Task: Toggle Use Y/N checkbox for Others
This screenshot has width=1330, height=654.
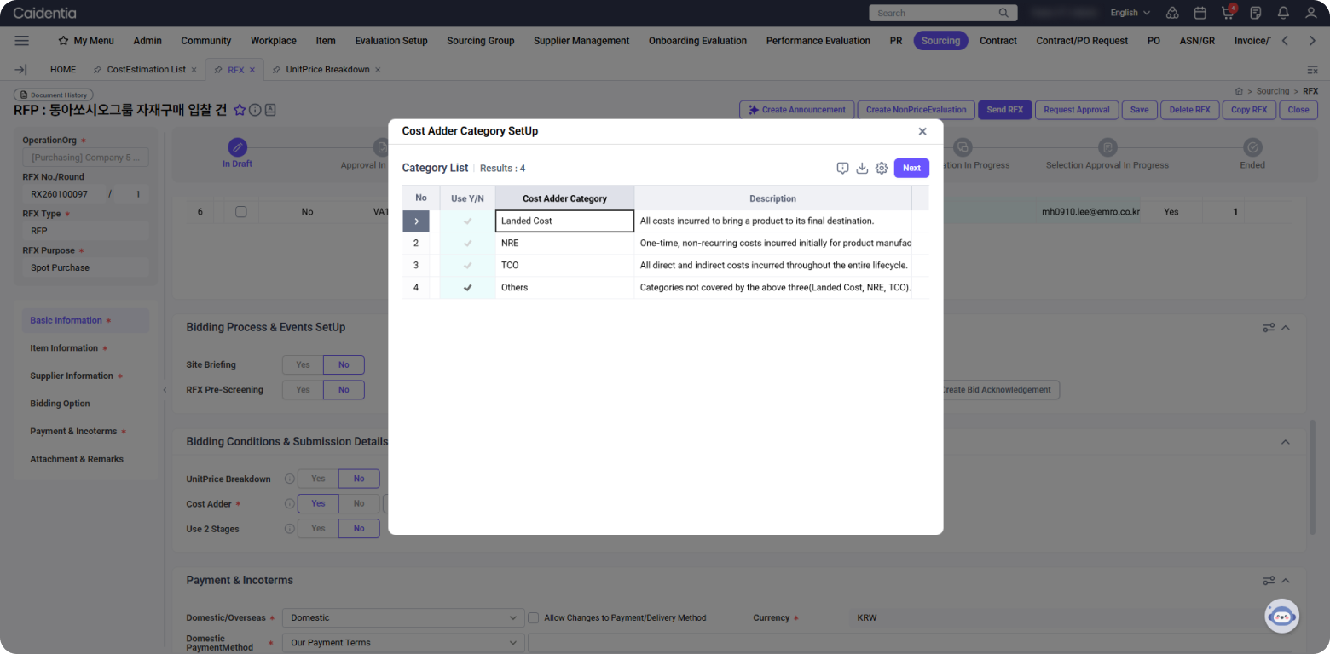Action: [x=467, y=288]
